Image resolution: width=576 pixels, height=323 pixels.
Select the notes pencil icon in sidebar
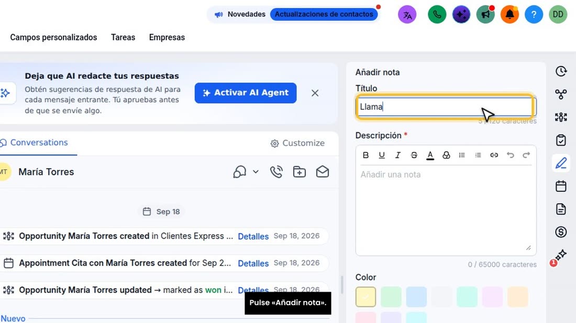pos(561,163)
